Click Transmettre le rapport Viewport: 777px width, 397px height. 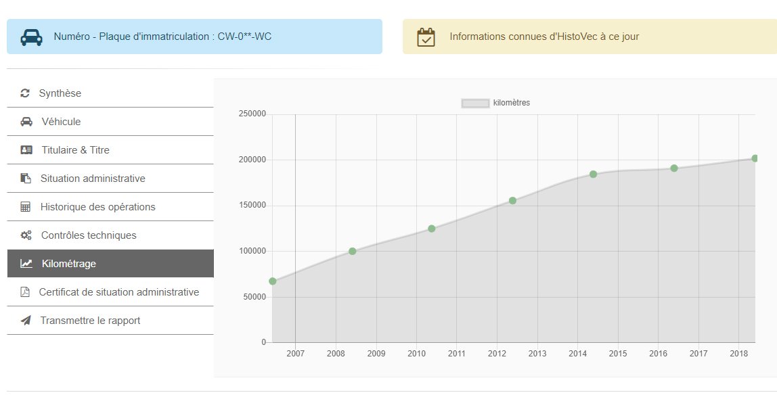pos(110,321)
